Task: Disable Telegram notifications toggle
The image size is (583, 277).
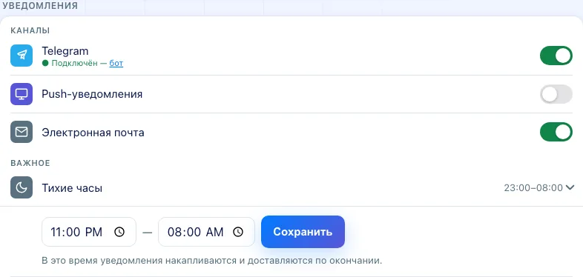Action: pyautogui.click(x=556, y=56)
